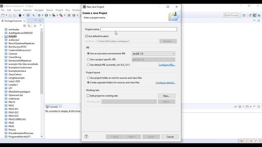Click the New... working set button
The image size is (262, 147).
[167, 96]
